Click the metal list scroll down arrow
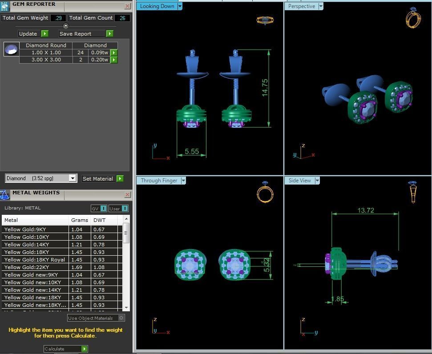This screenshot has width=432, height=354. (x=126, y=307)
